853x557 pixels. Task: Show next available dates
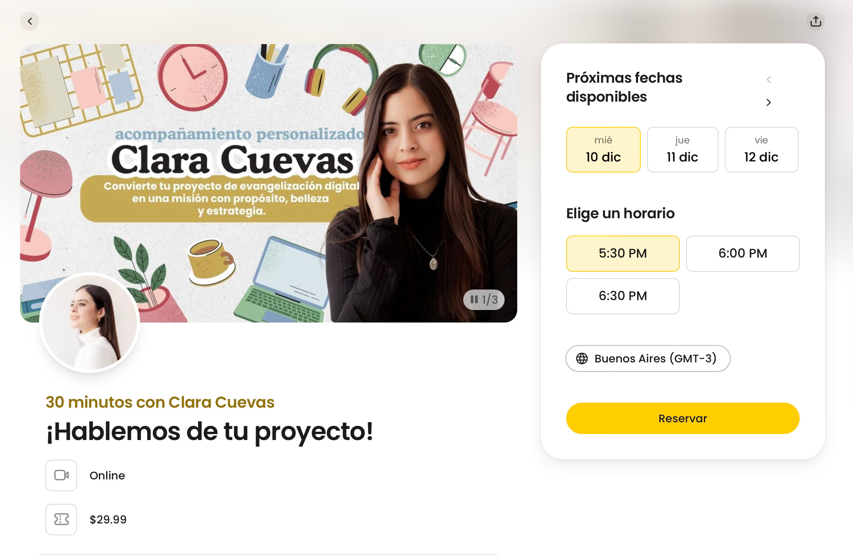769,102
